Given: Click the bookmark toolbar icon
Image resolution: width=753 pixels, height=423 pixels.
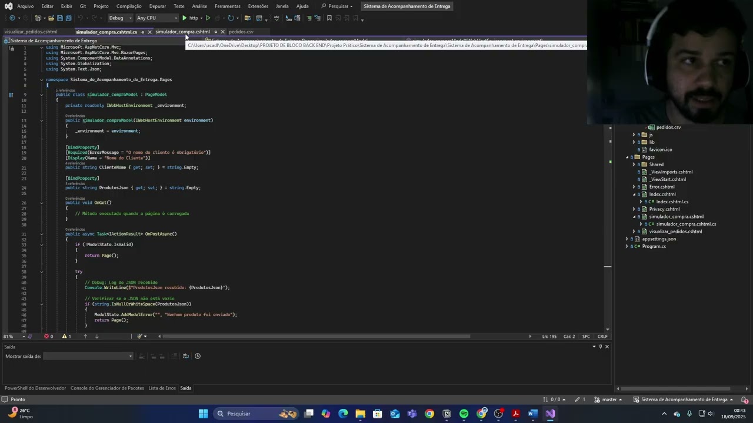Looking at the screenshot, I should (329, 18).
